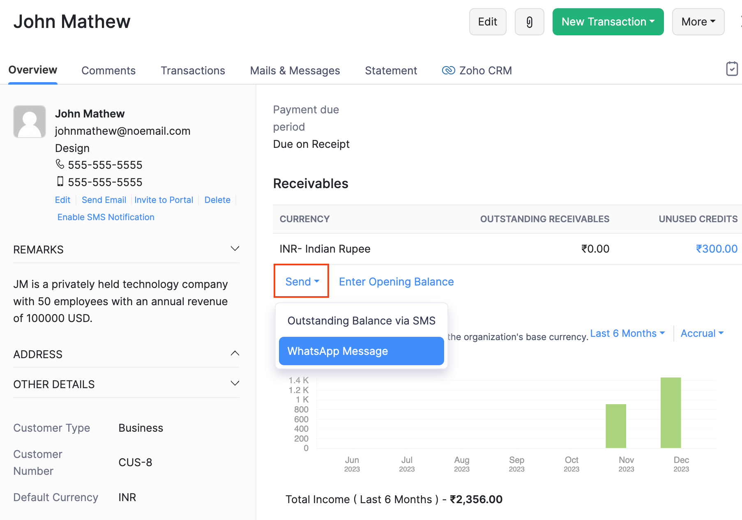Expand the Other Details section

point(235,383)
